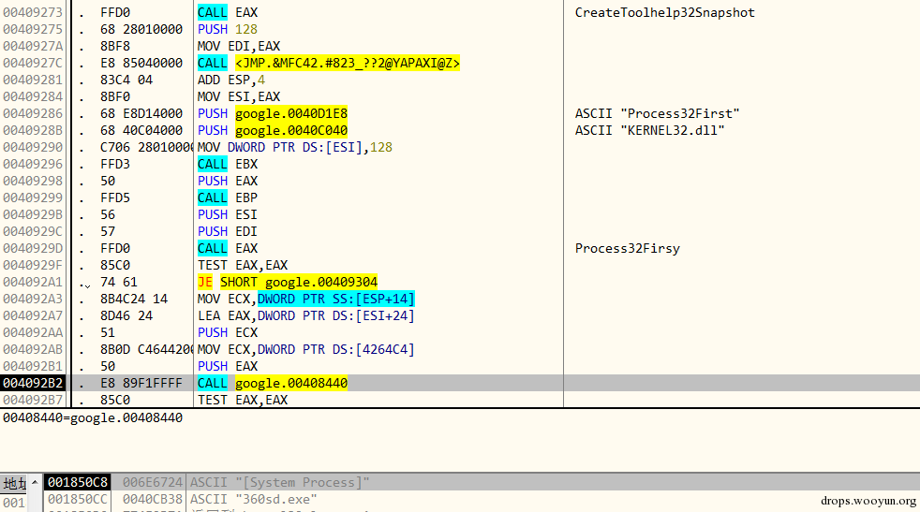Select the CALL EBP instruction row

[228, 197]
